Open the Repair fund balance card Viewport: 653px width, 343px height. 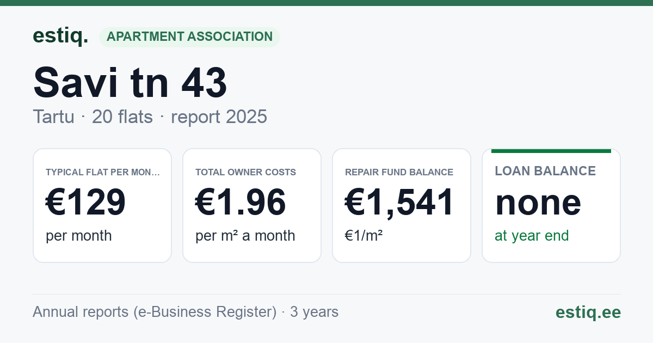pyautogui.click(x=402, y=205)
